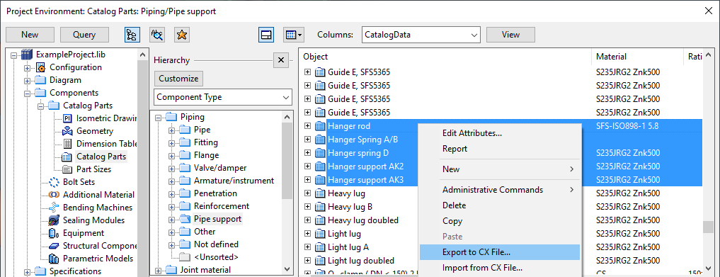Click the query filter icon in toolbar

pyautogui.click(x=157, y=35)
